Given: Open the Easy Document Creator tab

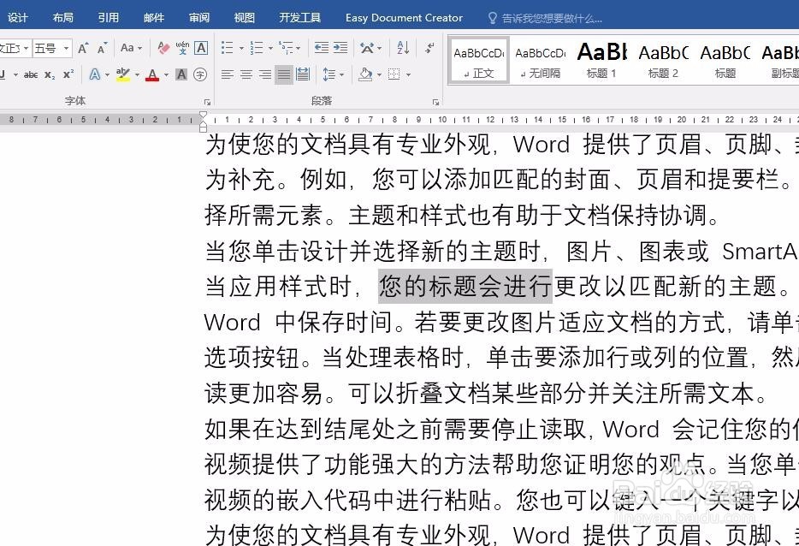Looking at the screenshot, I should point(404,18).
